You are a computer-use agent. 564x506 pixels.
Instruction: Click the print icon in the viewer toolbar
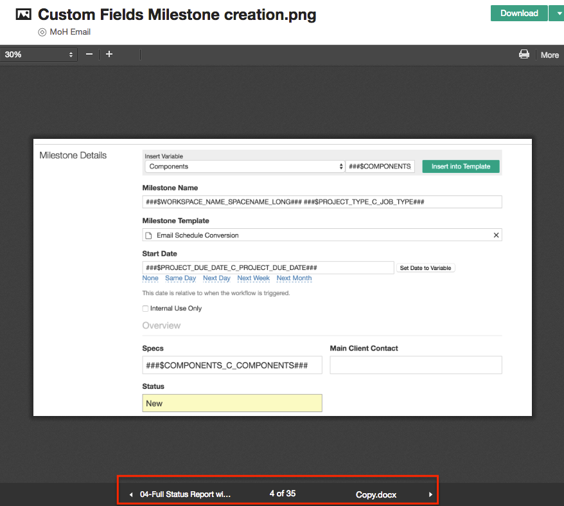(x=524, y=55)
